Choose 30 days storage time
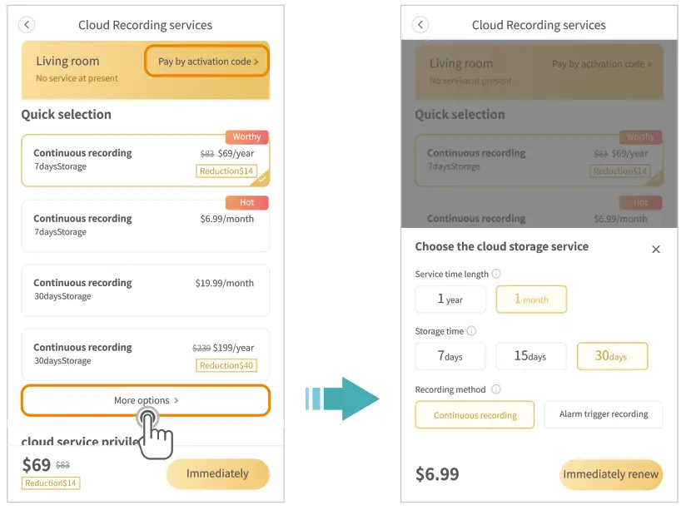The image size is (681, 510). 612,356
